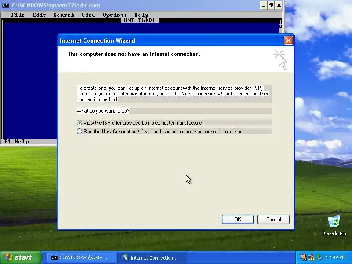
Task: Open View menu in edit.com window
Action: (x=89, y=15)
